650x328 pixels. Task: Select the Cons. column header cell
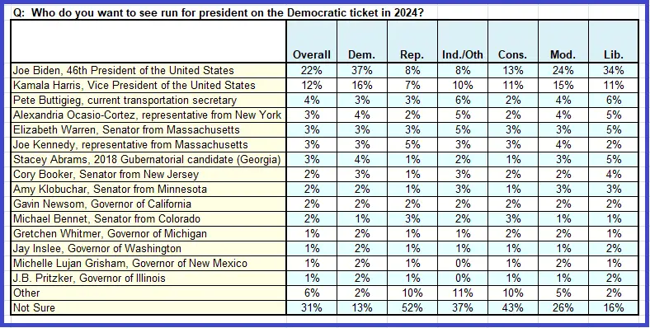513,41
